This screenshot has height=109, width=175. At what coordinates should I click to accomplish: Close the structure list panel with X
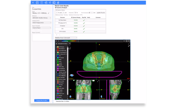tap(70, 43)
